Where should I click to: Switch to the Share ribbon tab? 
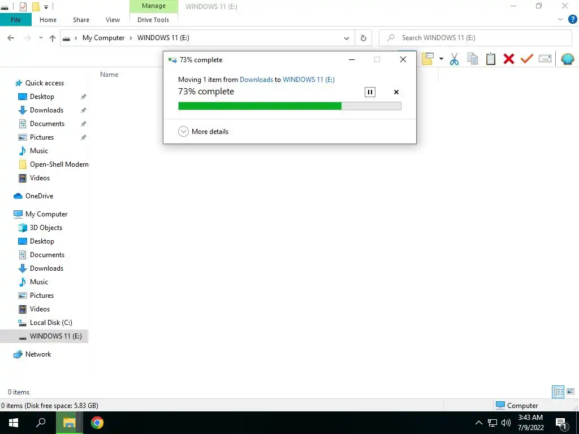click(81, 20)
